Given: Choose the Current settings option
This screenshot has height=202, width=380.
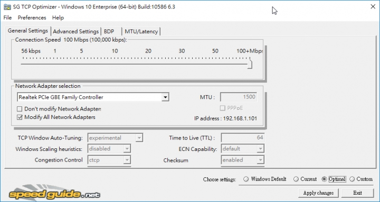Looking at the screenshot, I should click(x=296, y=179).
